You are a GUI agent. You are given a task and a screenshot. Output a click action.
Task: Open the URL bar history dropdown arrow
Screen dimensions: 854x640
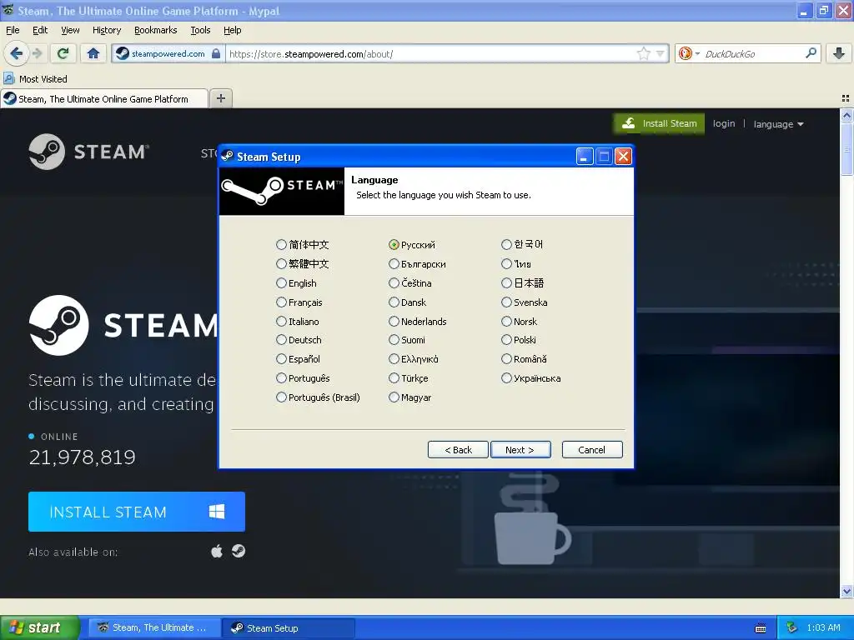tap(661, 53)
